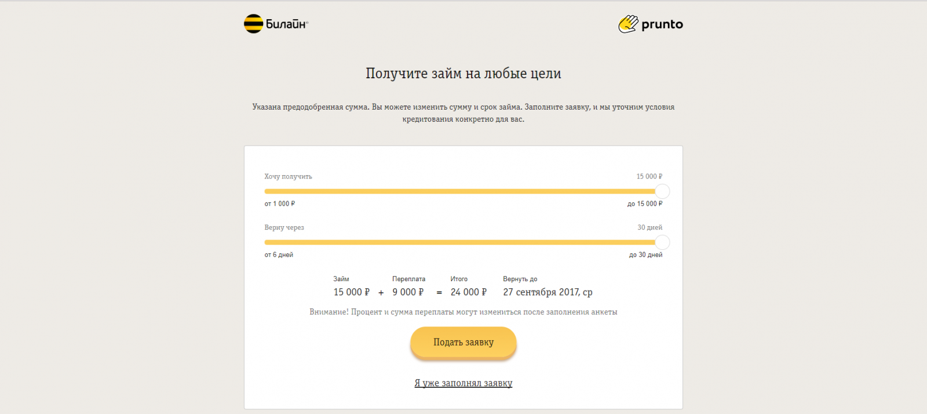Click the Билайн brand name text
Viewport: 927px width, 414px height.
(x=287, y=24)
